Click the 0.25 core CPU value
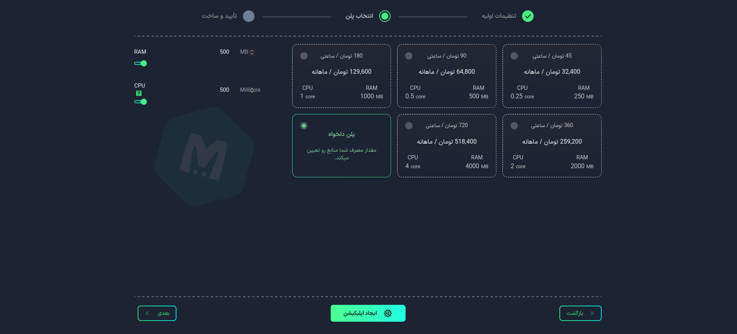 [x=522, y=96]
